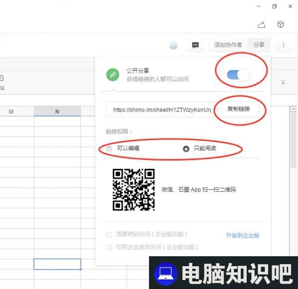Click the 分享 button
Image resolution: width=298 pixels, height=289 pixels.
click(259, 45)
